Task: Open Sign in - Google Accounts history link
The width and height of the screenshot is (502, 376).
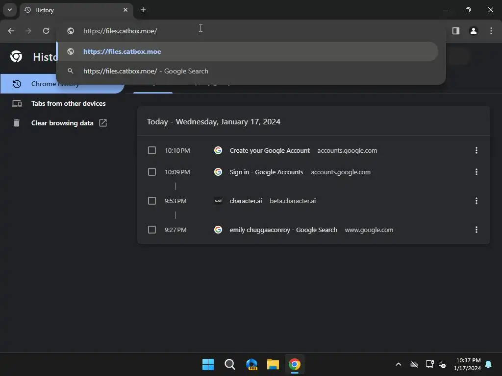Action: pos(266,172)
